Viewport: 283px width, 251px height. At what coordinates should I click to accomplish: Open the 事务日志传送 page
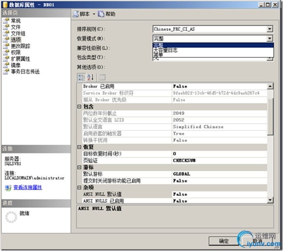(x=25, y=72)
